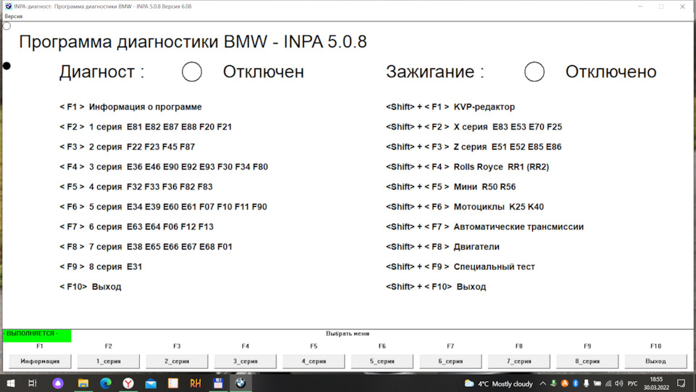
Task: Click 'Специальный тест' Shift+F9 entry
Action: click(x=460, y=267)
